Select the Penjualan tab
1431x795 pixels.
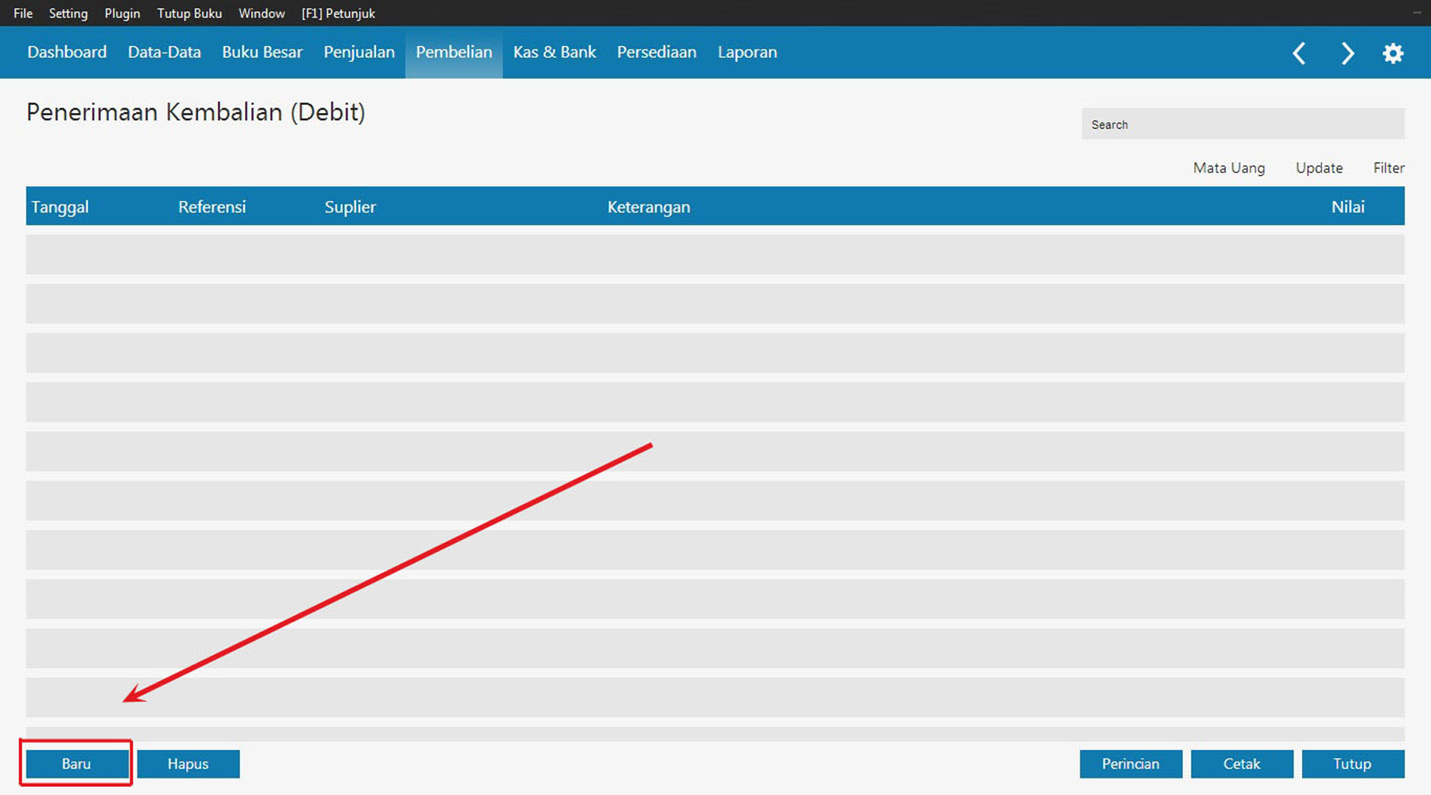pos(359,52)
